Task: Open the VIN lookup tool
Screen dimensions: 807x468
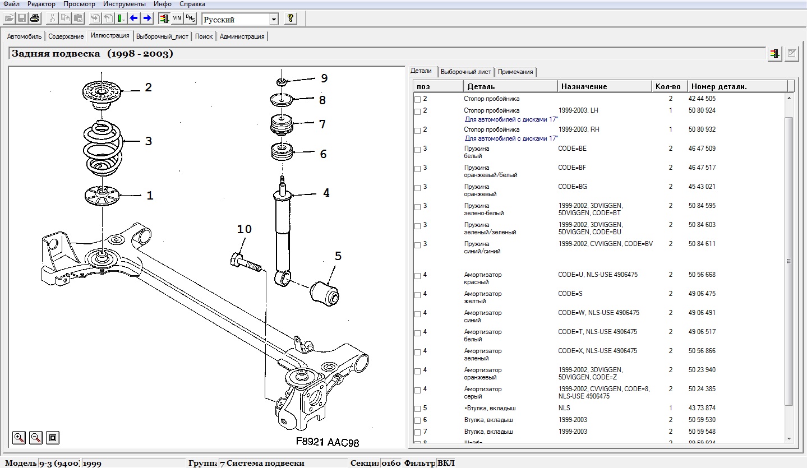Action: pyautogui.click(x=177, y=18)
